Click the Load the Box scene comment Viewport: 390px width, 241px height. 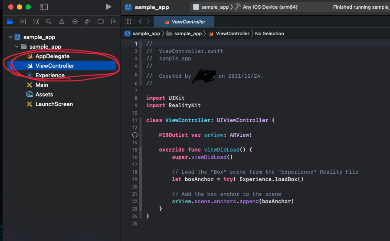pyautogui.click(x=265, y=172)
